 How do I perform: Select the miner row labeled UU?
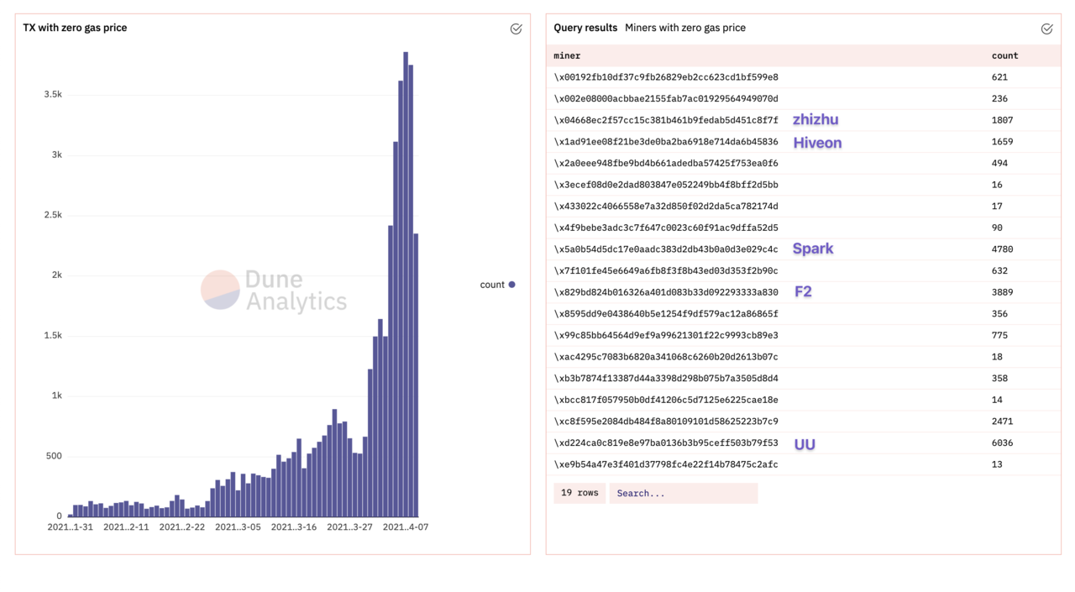tap(665, 443)
